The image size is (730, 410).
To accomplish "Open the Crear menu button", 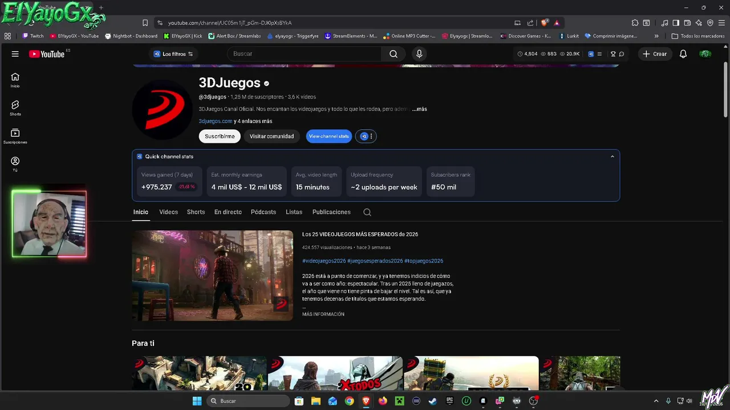I will point(655,54).
